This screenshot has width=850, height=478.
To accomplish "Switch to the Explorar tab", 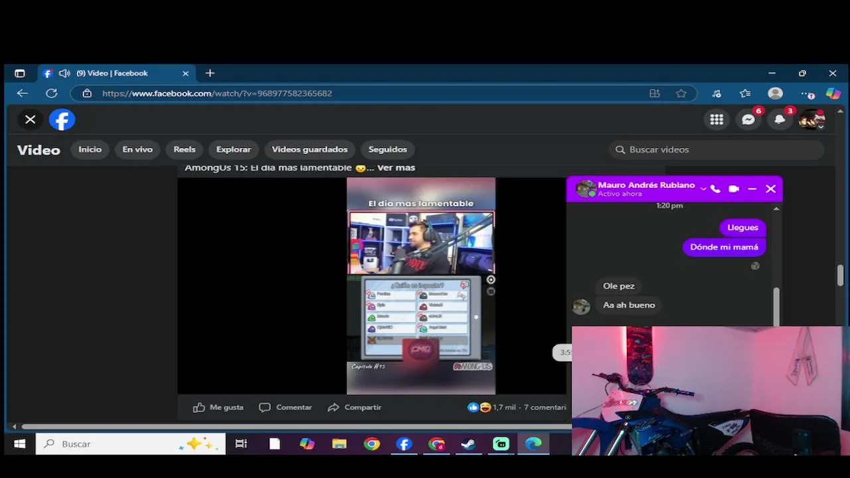I will 234,149.
